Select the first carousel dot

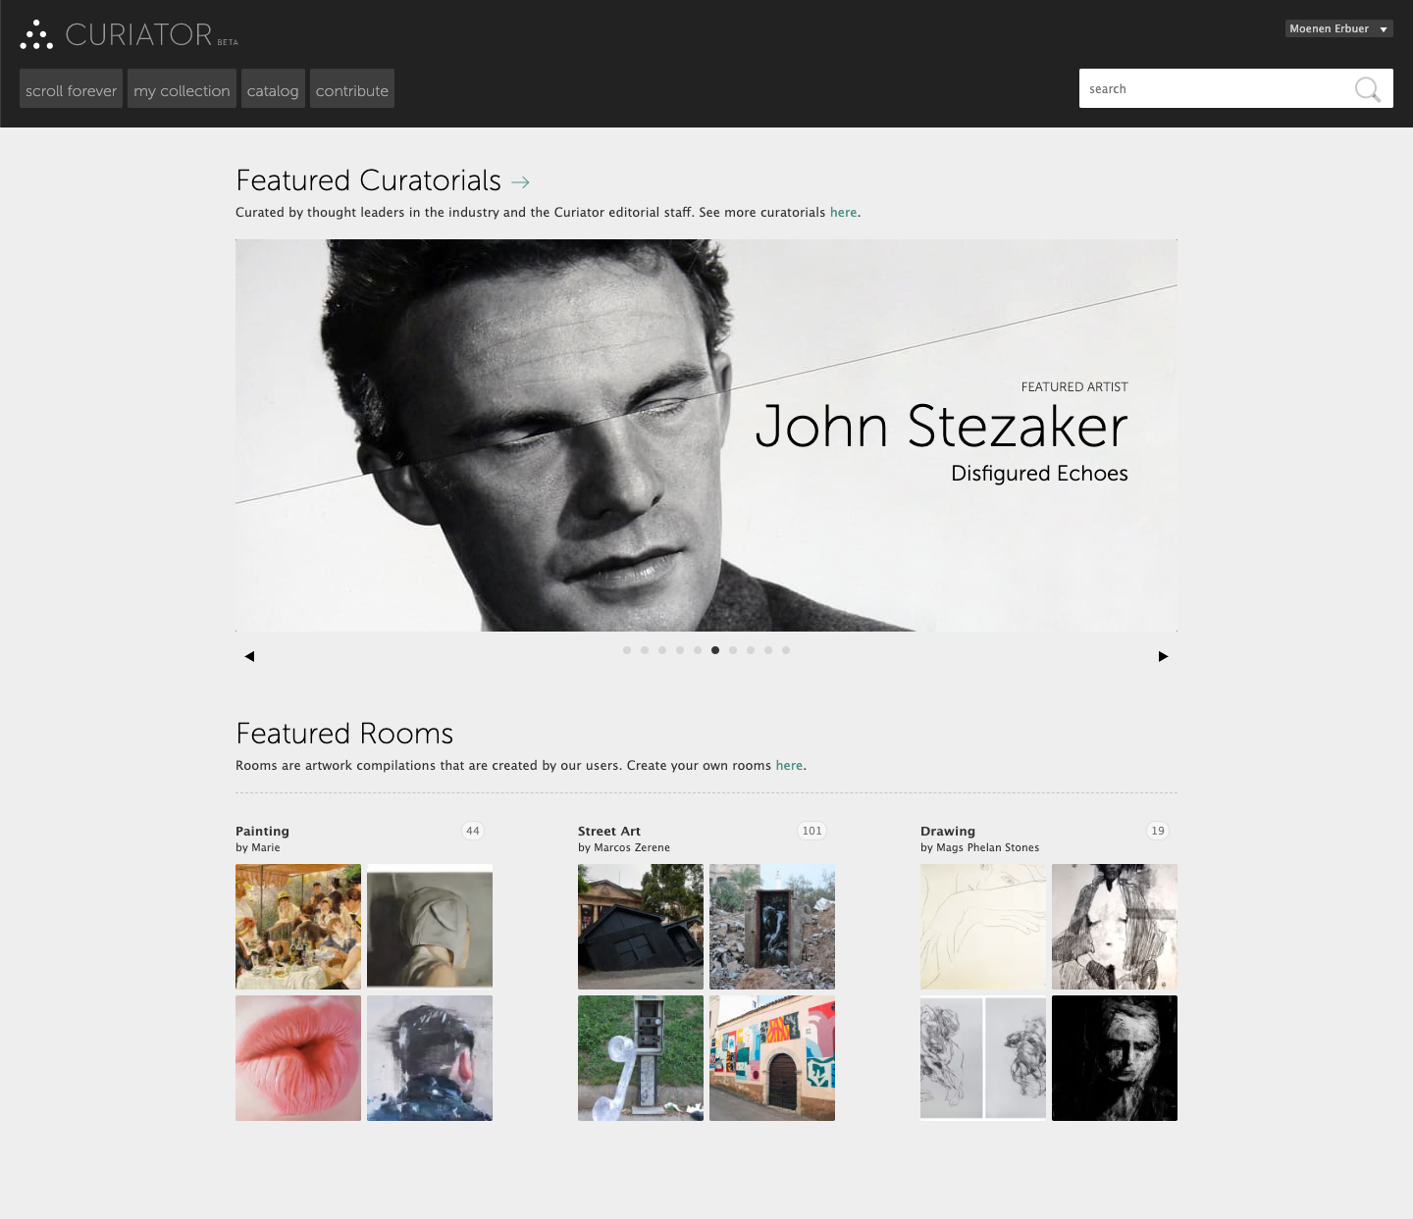click(627, 650)
